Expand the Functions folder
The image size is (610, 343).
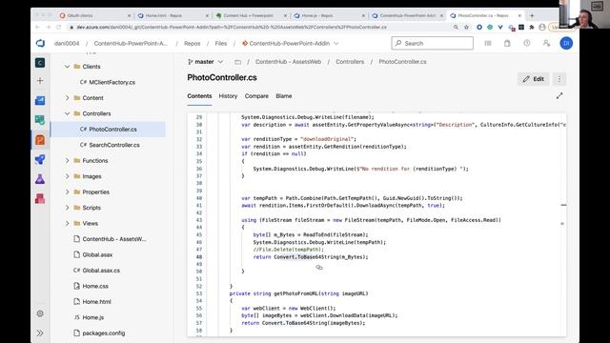(67, 161)
